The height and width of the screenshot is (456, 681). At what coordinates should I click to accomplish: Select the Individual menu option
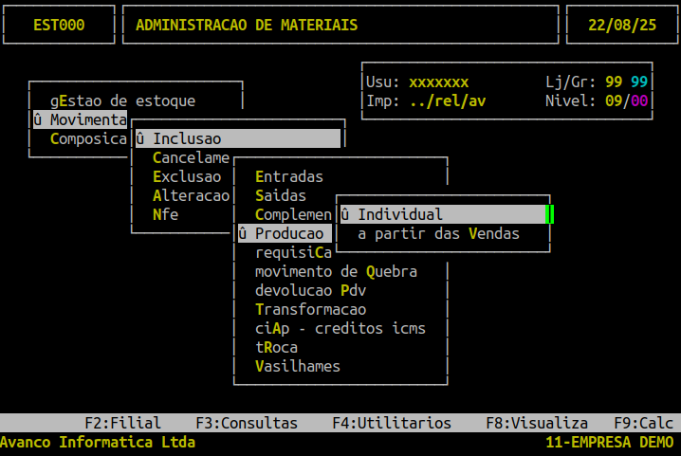click(x=443, y=214)
